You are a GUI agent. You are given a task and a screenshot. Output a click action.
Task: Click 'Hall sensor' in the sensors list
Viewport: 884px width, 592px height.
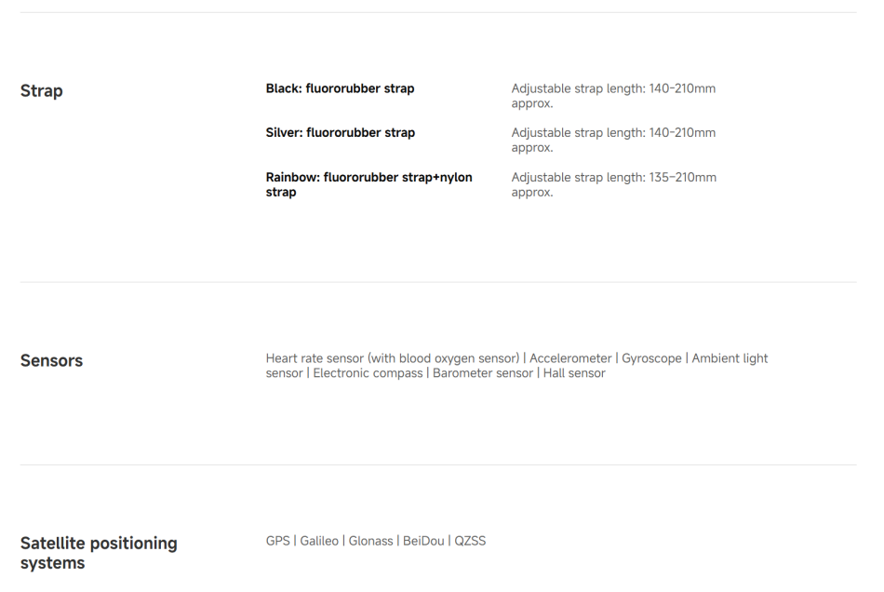574,373
